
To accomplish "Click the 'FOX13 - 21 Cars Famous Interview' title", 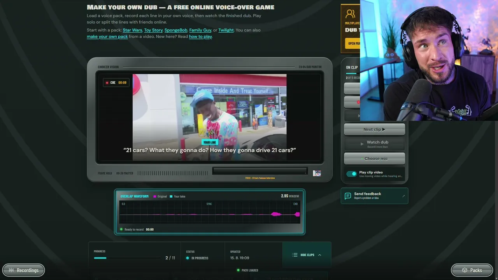I will click(260, 178).
